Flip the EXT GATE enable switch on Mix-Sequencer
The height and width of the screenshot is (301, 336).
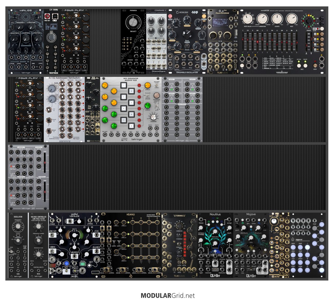tap(156, 86)
